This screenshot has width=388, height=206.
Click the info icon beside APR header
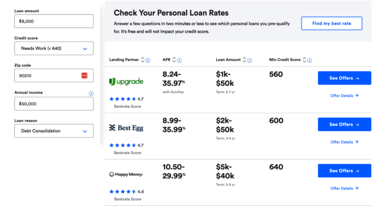click(179, 60)
